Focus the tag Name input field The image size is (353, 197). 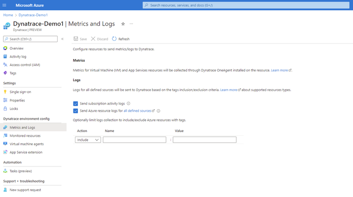[x=135, y=140]
